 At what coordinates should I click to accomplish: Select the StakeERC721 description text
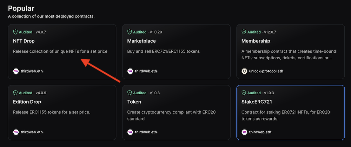pyautogui.click(x=285, y=116)
